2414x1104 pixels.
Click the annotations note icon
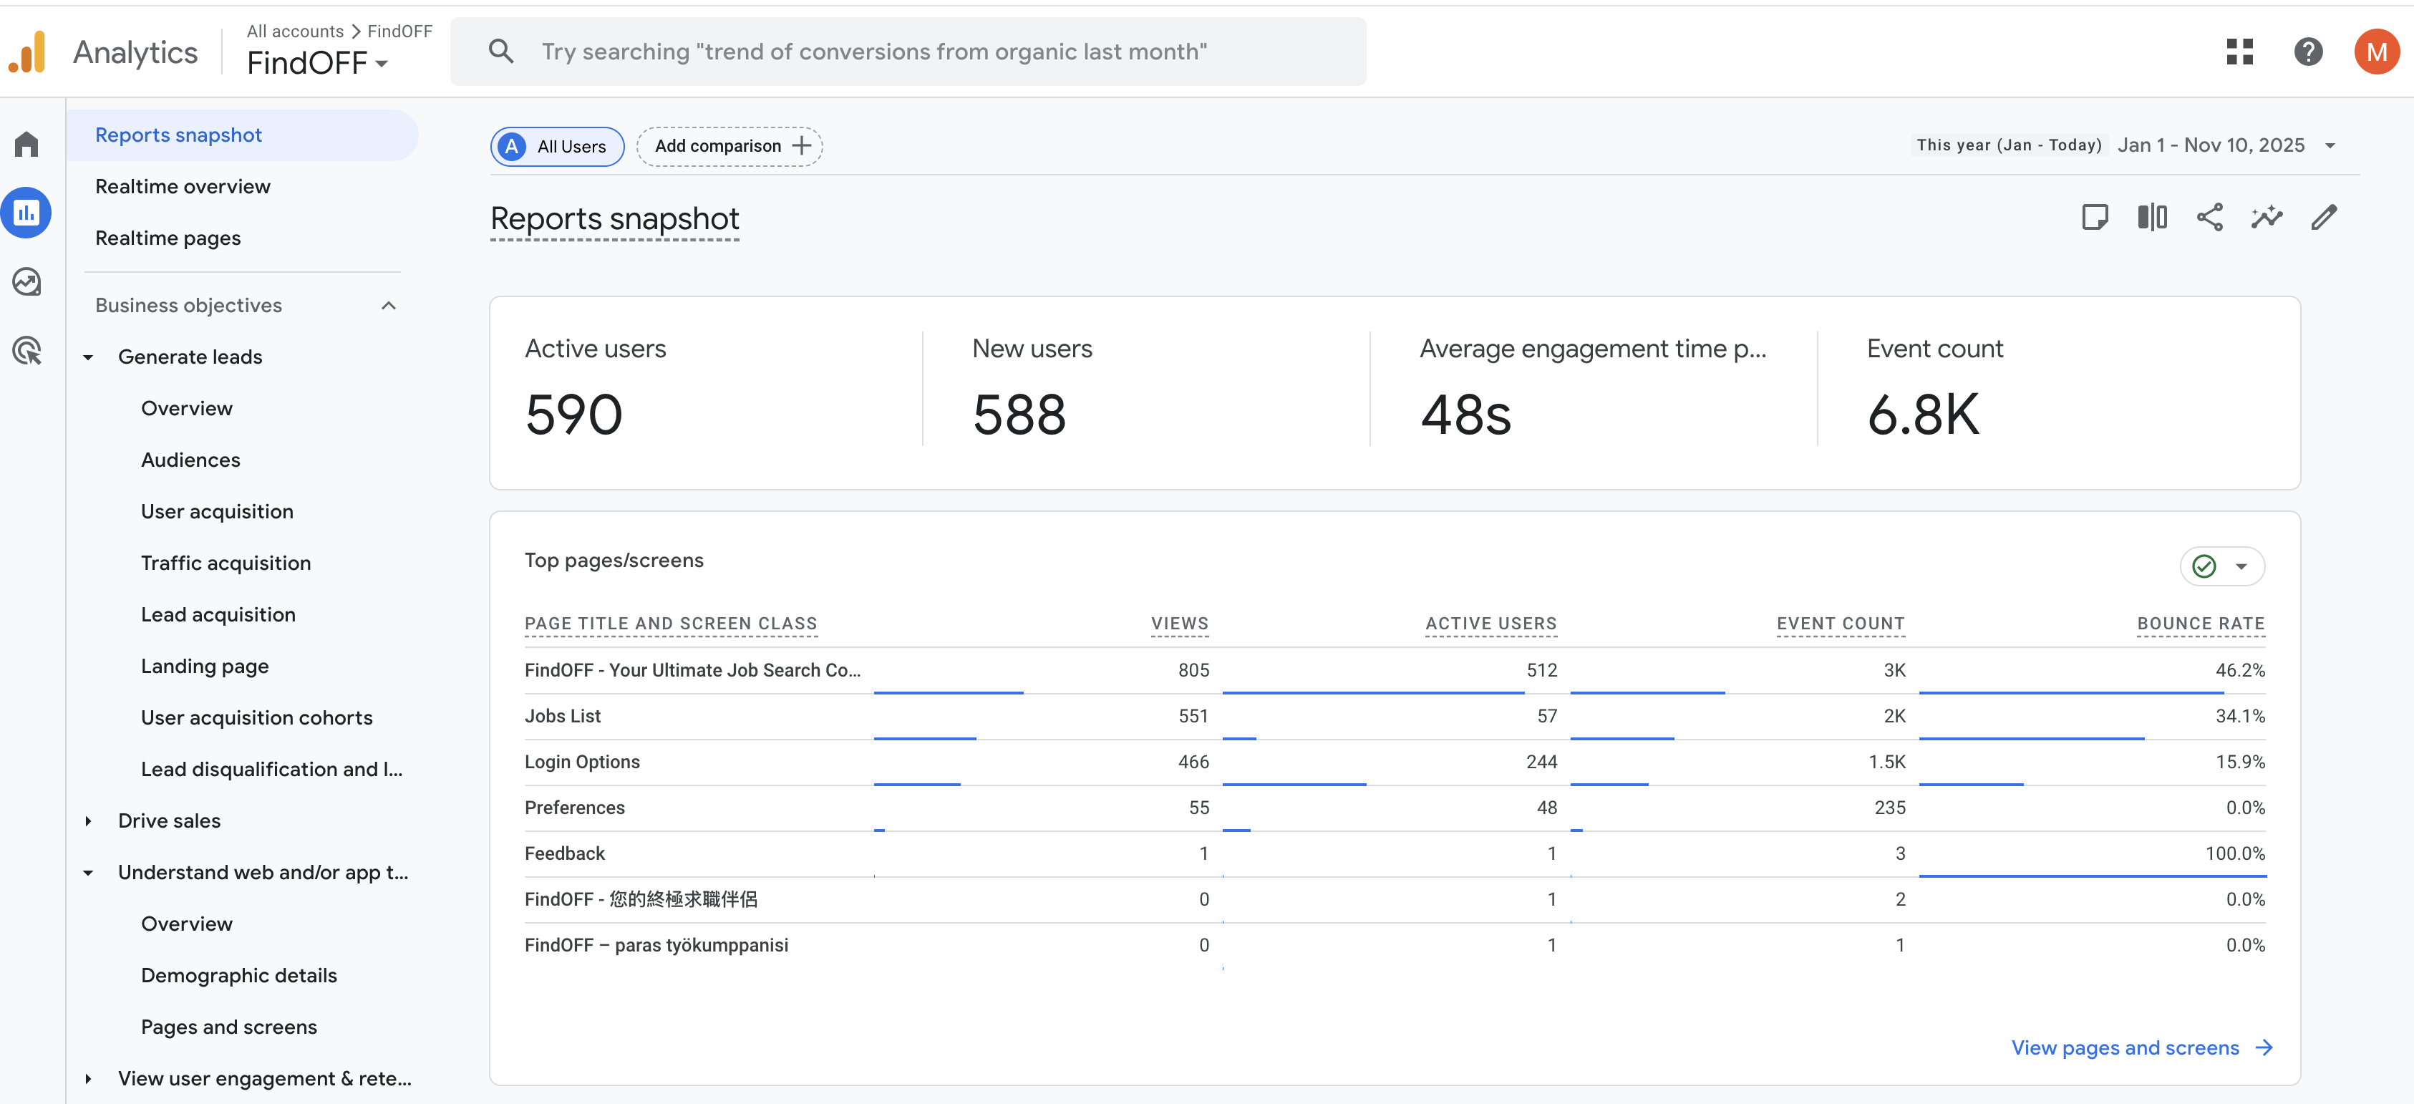pyautogui.click(x=2095, y=218)
